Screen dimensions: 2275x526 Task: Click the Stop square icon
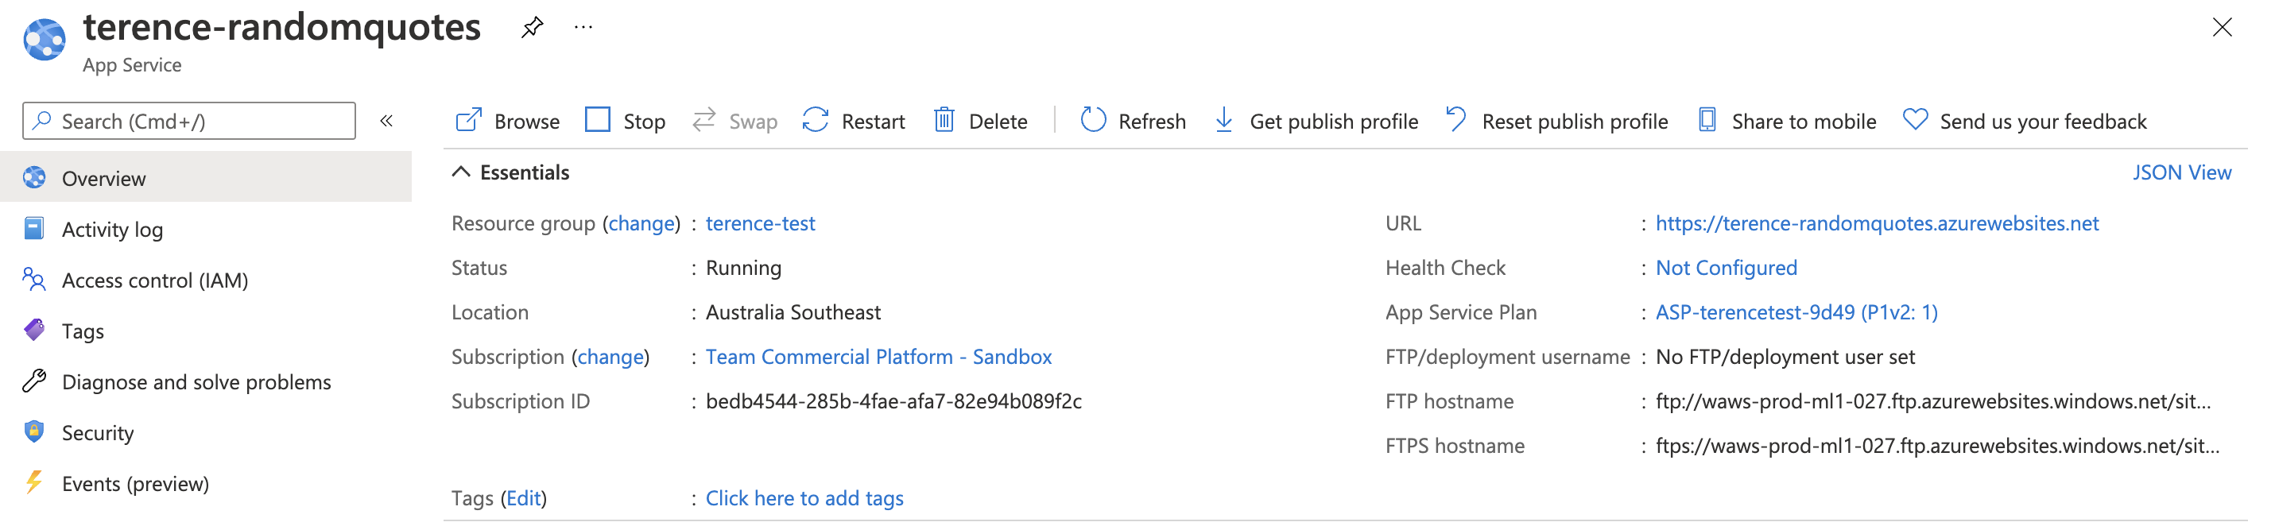pos(598,120)
